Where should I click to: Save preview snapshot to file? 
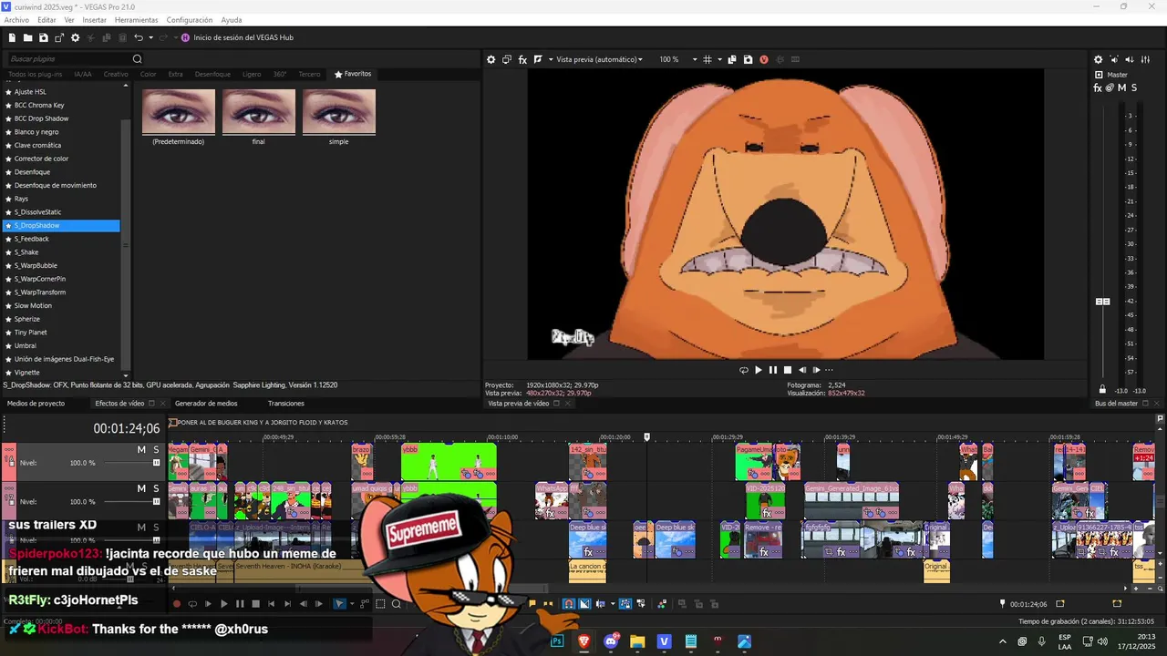click(x=748, y=59)
